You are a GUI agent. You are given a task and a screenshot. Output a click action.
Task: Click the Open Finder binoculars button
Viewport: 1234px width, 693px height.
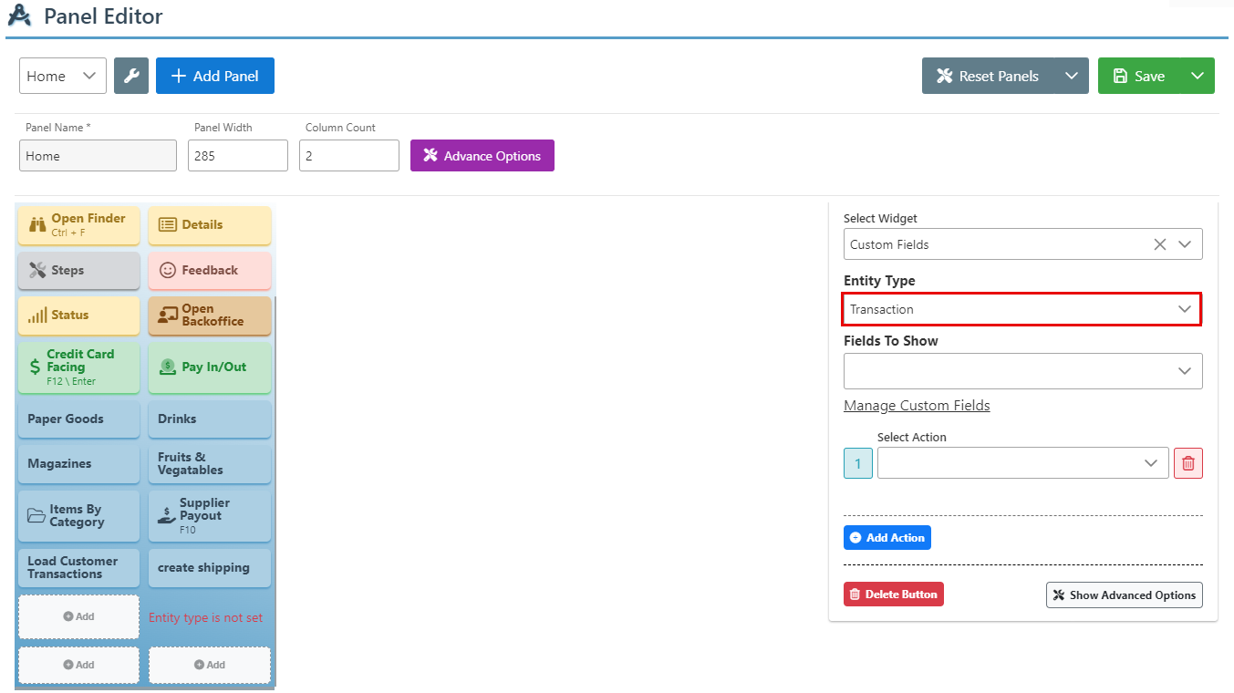78,225
